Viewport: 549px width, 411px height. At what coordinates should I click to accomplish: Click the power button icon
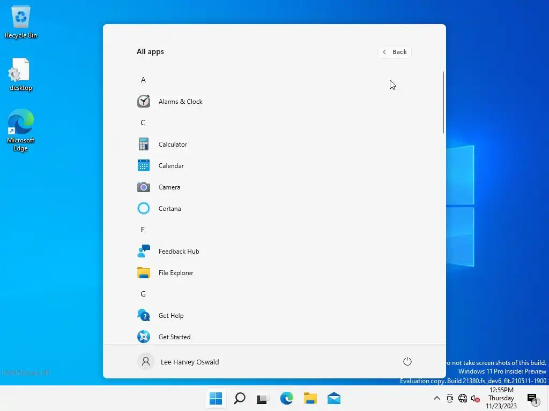407,361
